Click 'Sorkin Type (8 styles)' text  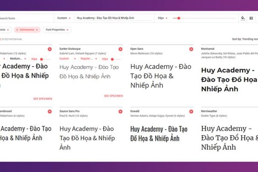pyautogui.click(x=214, y=116)
